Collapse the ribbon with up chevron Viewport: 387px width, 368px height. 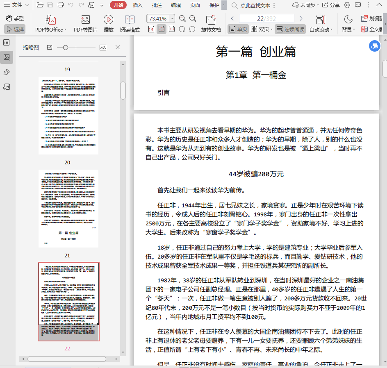(x=379, y=5)
